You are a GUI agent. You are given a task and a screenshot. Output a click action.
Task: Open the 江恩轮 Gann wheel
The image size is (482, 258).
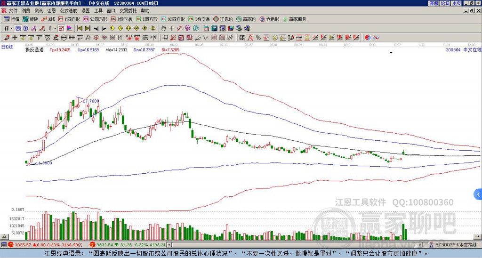pyautogui.click(x=223, y=19)
